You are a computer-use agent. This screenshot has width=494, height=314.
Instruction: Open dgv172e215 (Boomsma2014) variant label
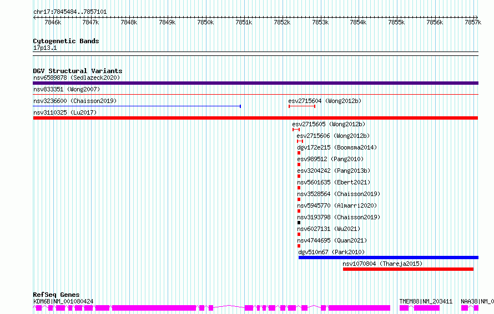coord(337,147)
